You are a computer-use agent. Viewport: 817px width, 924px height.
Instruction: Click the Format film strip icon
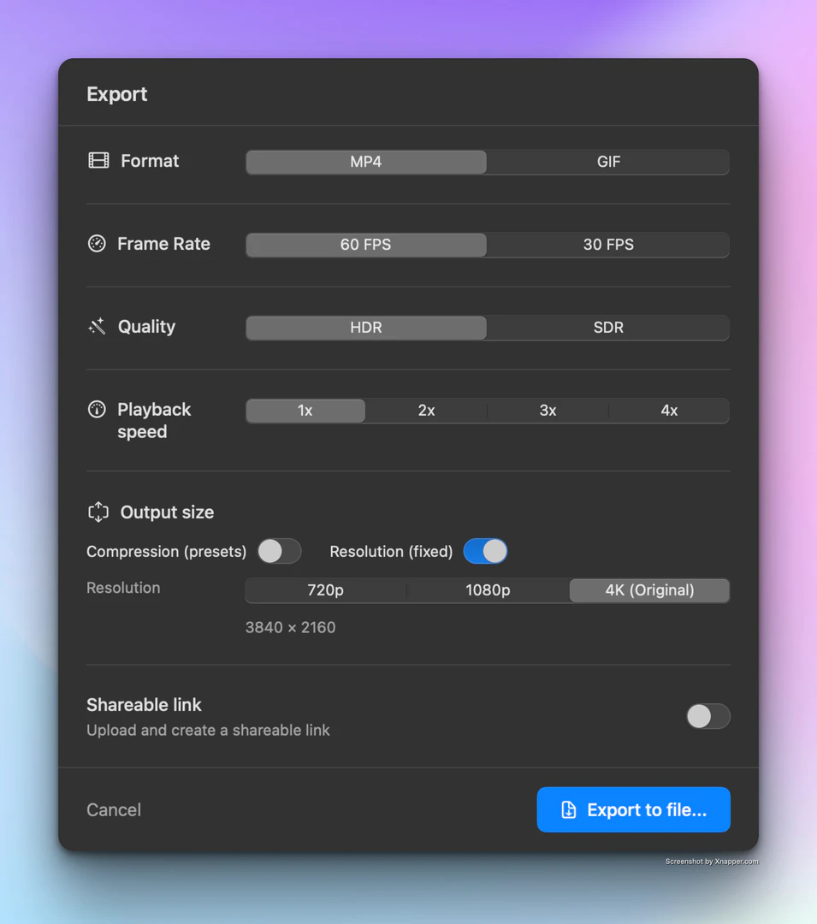point(98,160)
